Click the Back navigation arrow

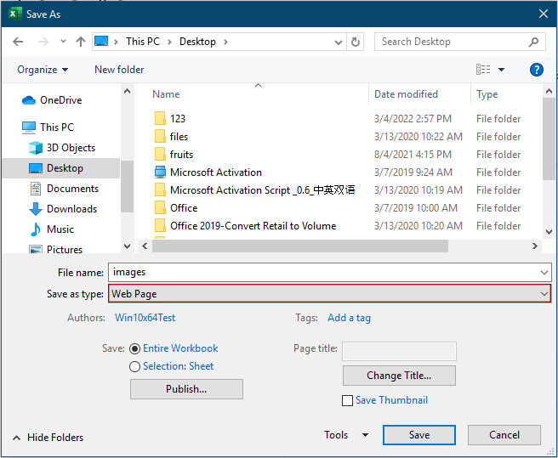[x=19, y=42]
